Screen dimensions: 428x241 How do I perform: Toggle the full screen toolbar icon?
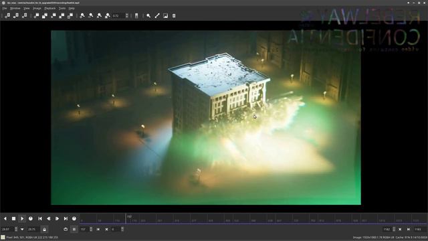point(70,15)
